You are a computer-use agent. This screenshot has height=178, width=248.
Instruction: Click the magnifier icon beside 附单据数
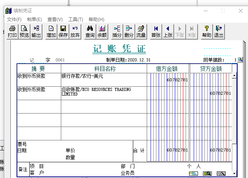point(240,59)
